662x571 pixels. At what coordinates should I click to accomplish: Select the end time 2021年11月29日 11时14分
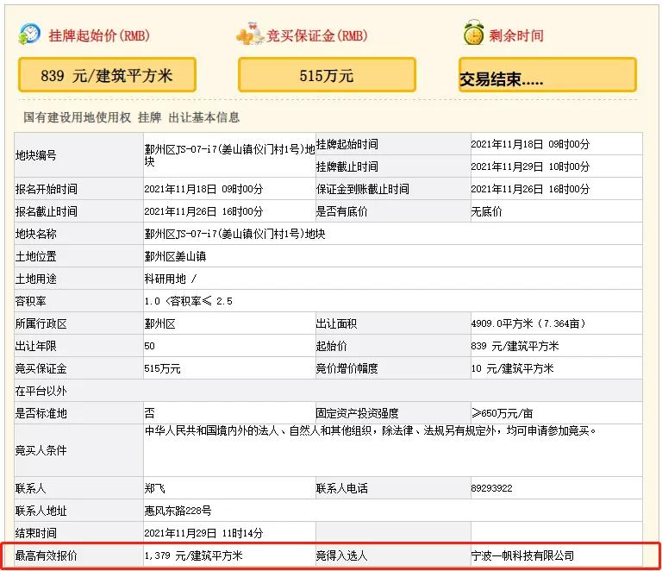pyautogui.click(x=203, y=533)
